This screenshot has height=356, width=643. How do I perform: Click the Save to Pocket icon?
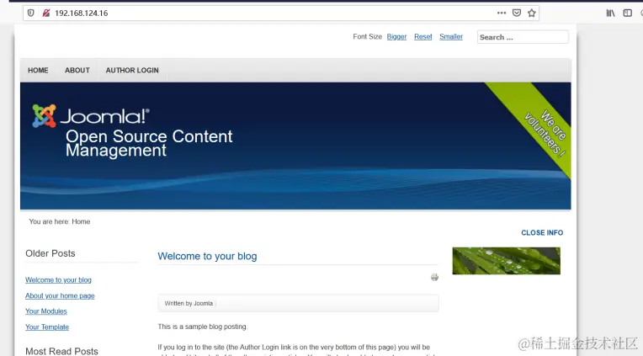pos(517,13)
